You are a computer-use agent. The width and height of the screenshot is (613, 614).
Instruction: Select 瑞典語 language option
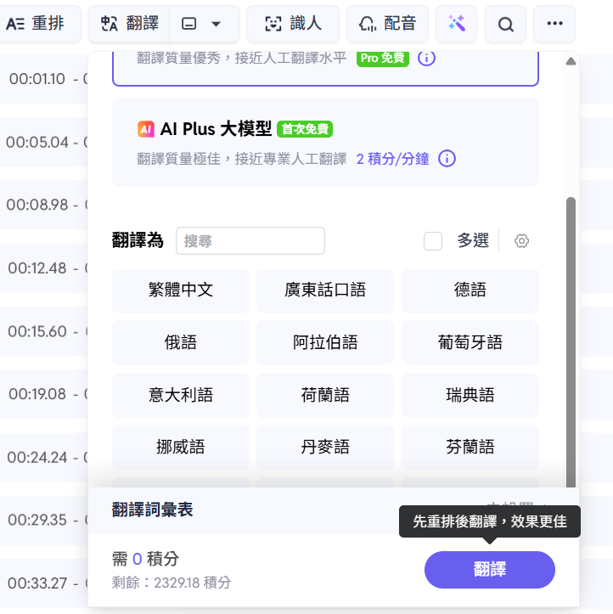(x=470, y=395)
